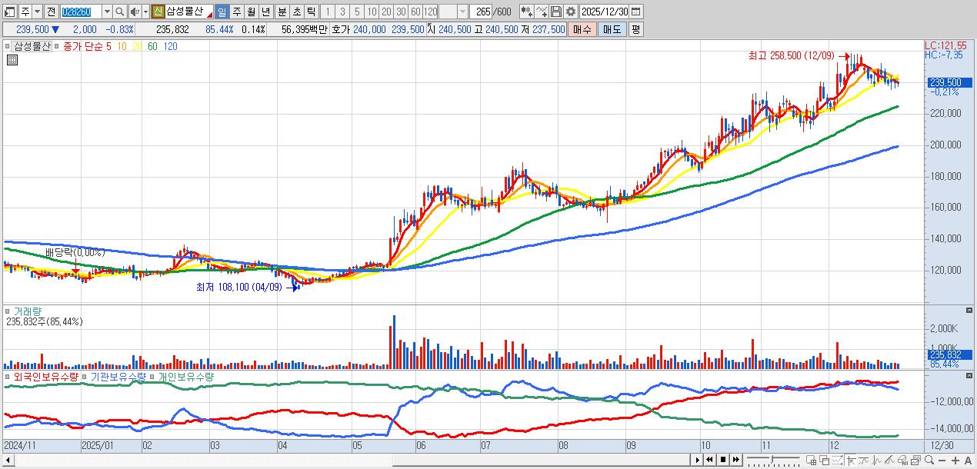The image size is (977, 469).
Task: Open the 주 market type dropdown at top-left
Action: (38, 12)
